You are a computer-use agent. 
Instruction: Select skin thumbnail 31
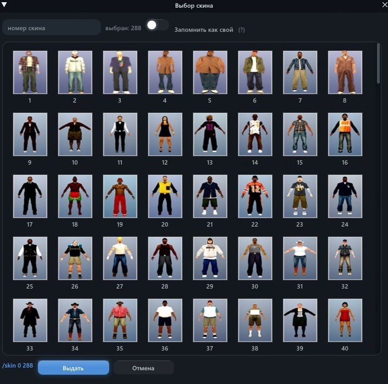(300, 258)
